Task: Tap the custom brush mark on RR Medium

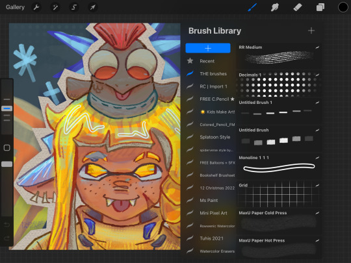Action: point(317,47)
